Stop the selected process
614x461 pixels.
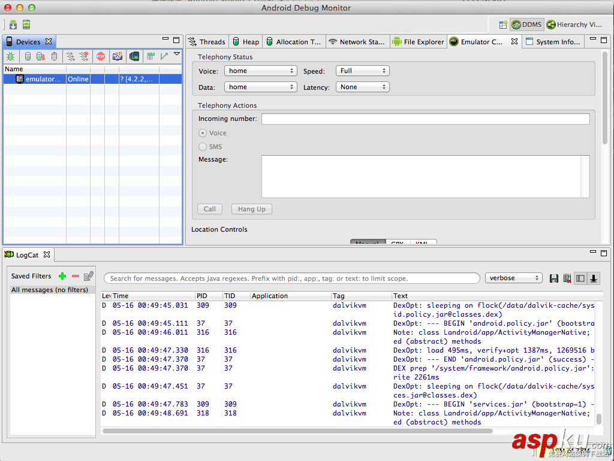(x=100, y=56)
